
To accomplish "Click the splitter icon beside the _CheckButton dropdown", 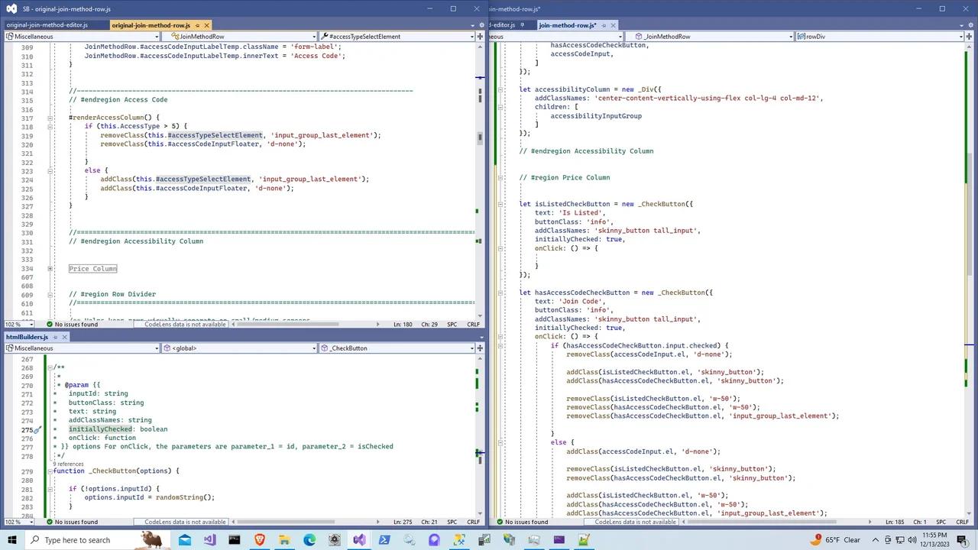I will [x=479, y=348].
